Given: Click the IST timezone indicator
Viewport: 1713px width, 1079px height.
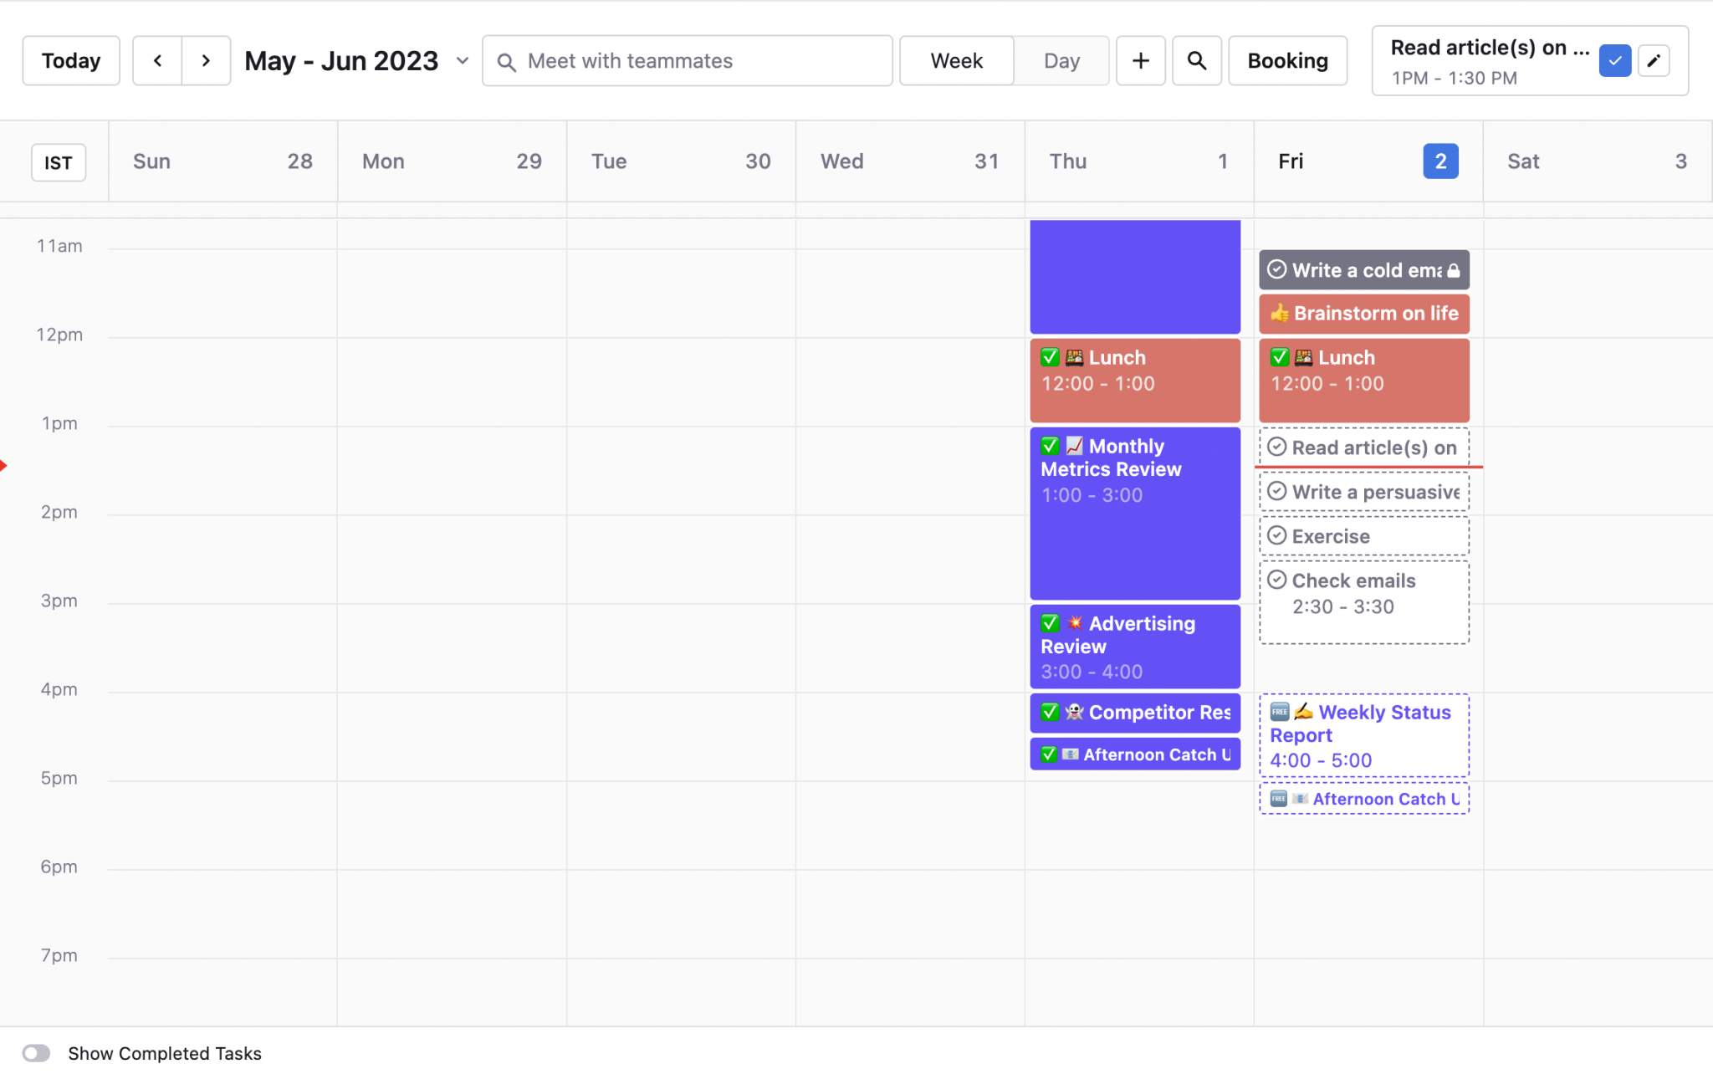Looking at the screenshot, I should click(59, 162).
